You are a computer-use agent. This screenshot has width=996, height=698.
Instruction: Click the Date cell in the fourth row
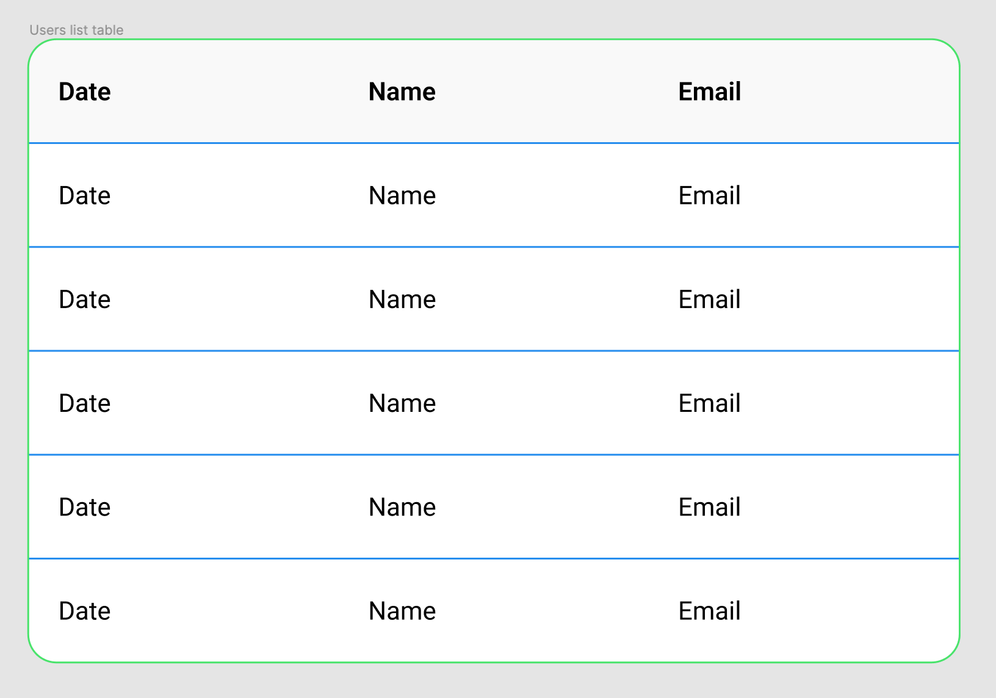coord(84,507)
